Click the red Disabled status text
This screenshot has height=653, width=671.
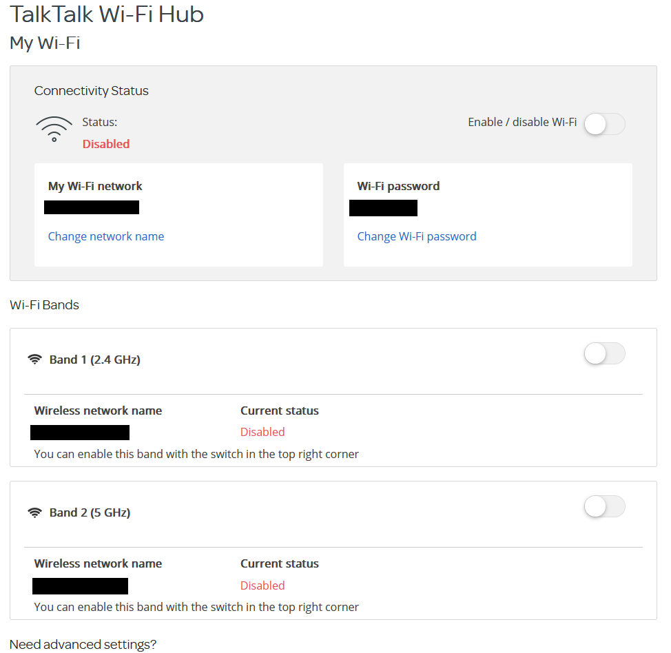click(x=105, y=144)
